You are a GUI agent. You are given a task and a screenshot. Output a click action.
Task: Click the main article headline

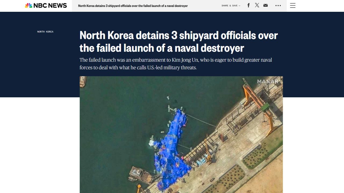click(x=178, y=42)
